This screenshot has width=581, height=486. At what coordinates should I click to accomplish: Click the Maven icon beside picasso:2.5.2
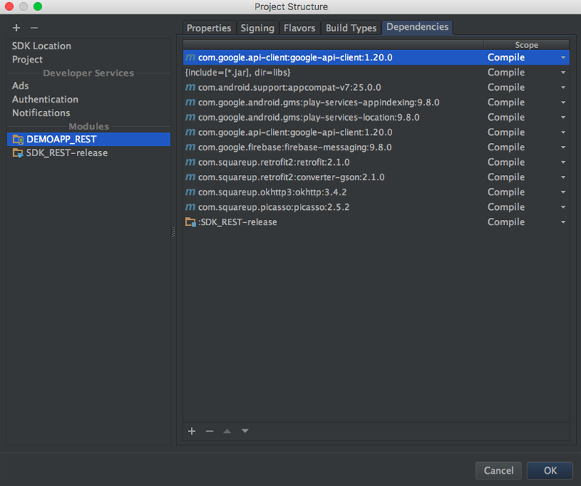coord(190,207)
